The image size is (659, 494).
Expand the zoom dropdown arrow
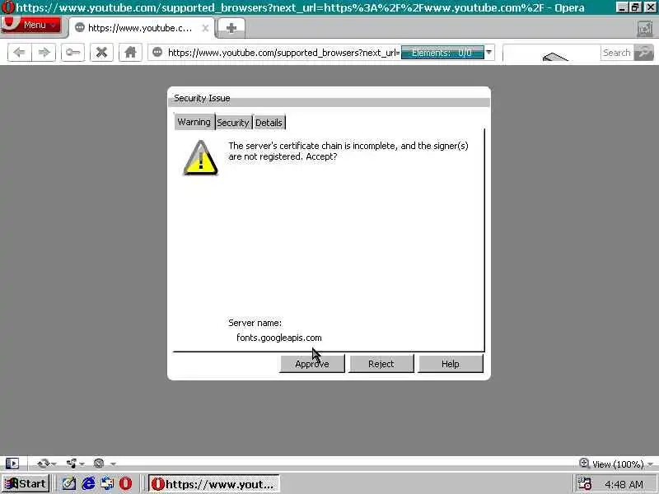click(x=650, y=464)
